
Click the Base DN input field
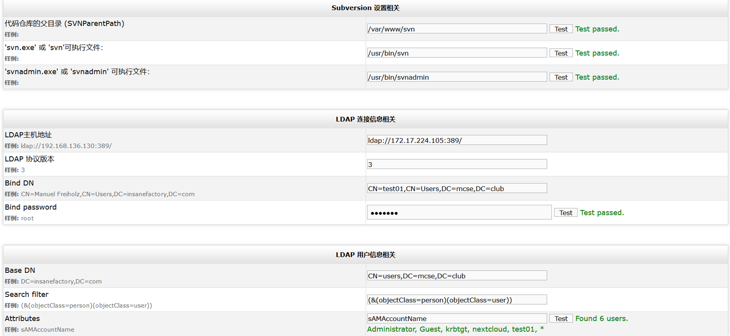click(x=457, y=276)
